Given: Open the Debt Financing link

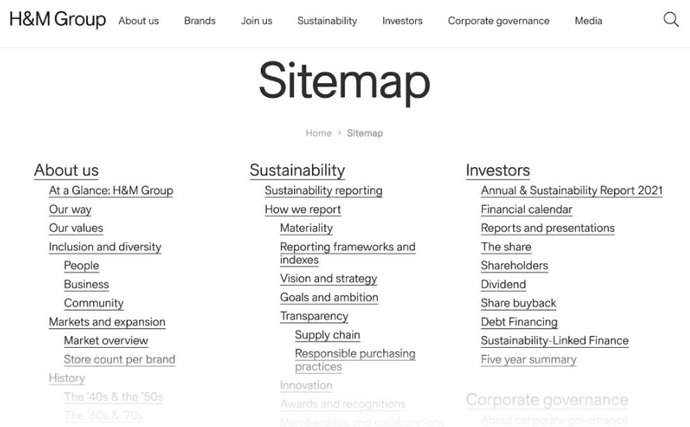Looking at the screenshot, I should coord(518,322).
